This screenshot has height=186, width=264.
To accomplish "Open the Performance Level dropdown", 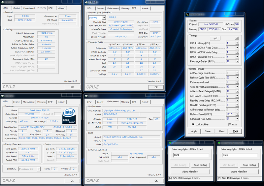I will (x=237, y=82).
